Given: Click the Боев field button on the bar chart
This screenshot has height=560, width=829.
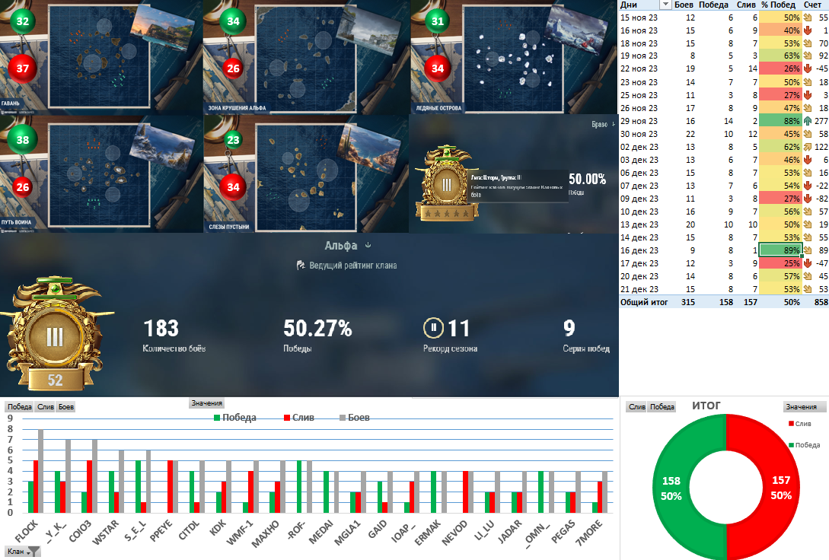Looking at the screenshot, I should click(x=66, y=407).
